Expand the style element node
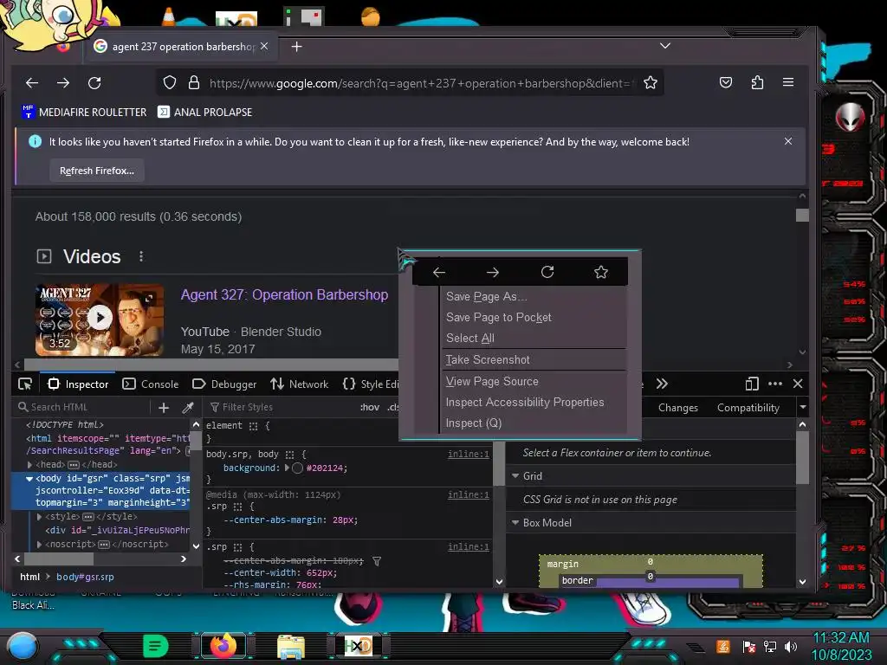The width and height of the screenshot is (887, 665). coord(39,517)
